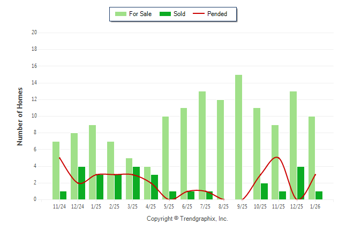Click the 1/26 x-axis label

(x=315, y=207)
